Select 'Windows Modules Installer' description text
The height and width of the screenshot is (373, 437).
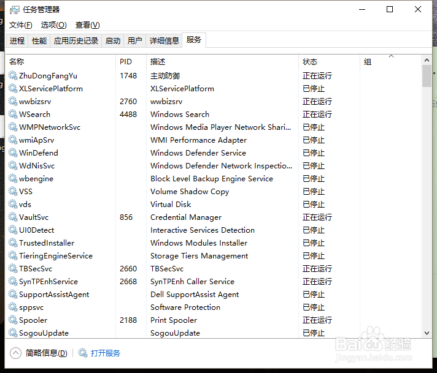(x=199, y=243)
